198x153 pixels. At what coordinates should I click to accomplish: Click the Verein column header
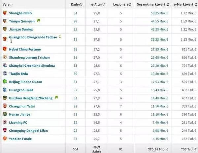[x=7, y=4]
